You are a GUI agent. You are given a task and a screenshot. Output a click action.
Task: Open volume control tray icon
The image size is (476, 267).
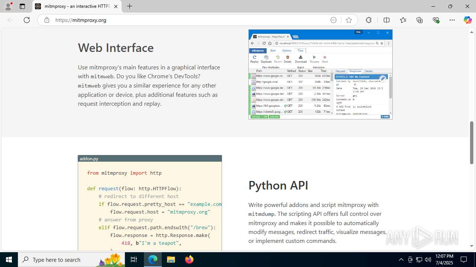point(428,260)
